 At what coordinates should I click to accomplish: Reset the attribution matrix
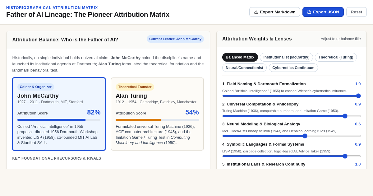tap(357, 12)
